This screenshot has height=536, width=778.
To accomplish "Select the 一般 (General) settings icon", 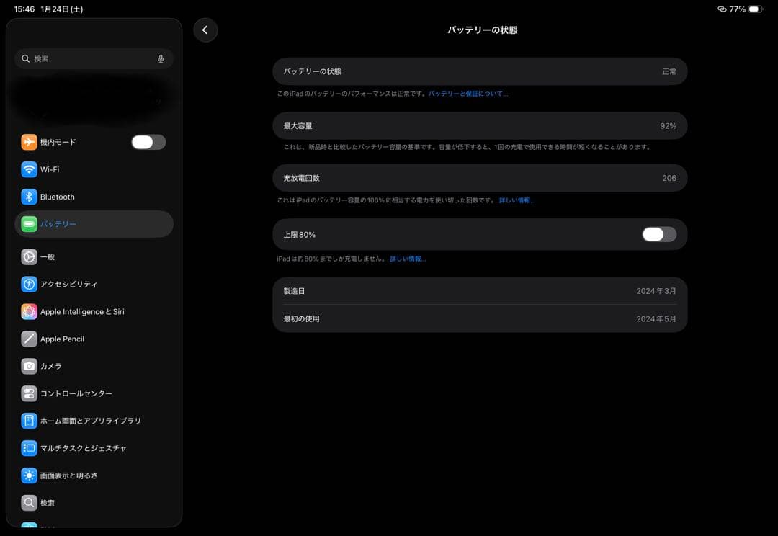I will tap(29, 256).
